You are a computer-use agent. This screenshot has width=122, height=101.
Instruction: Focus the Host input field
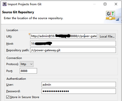click(x=73, y=43)
